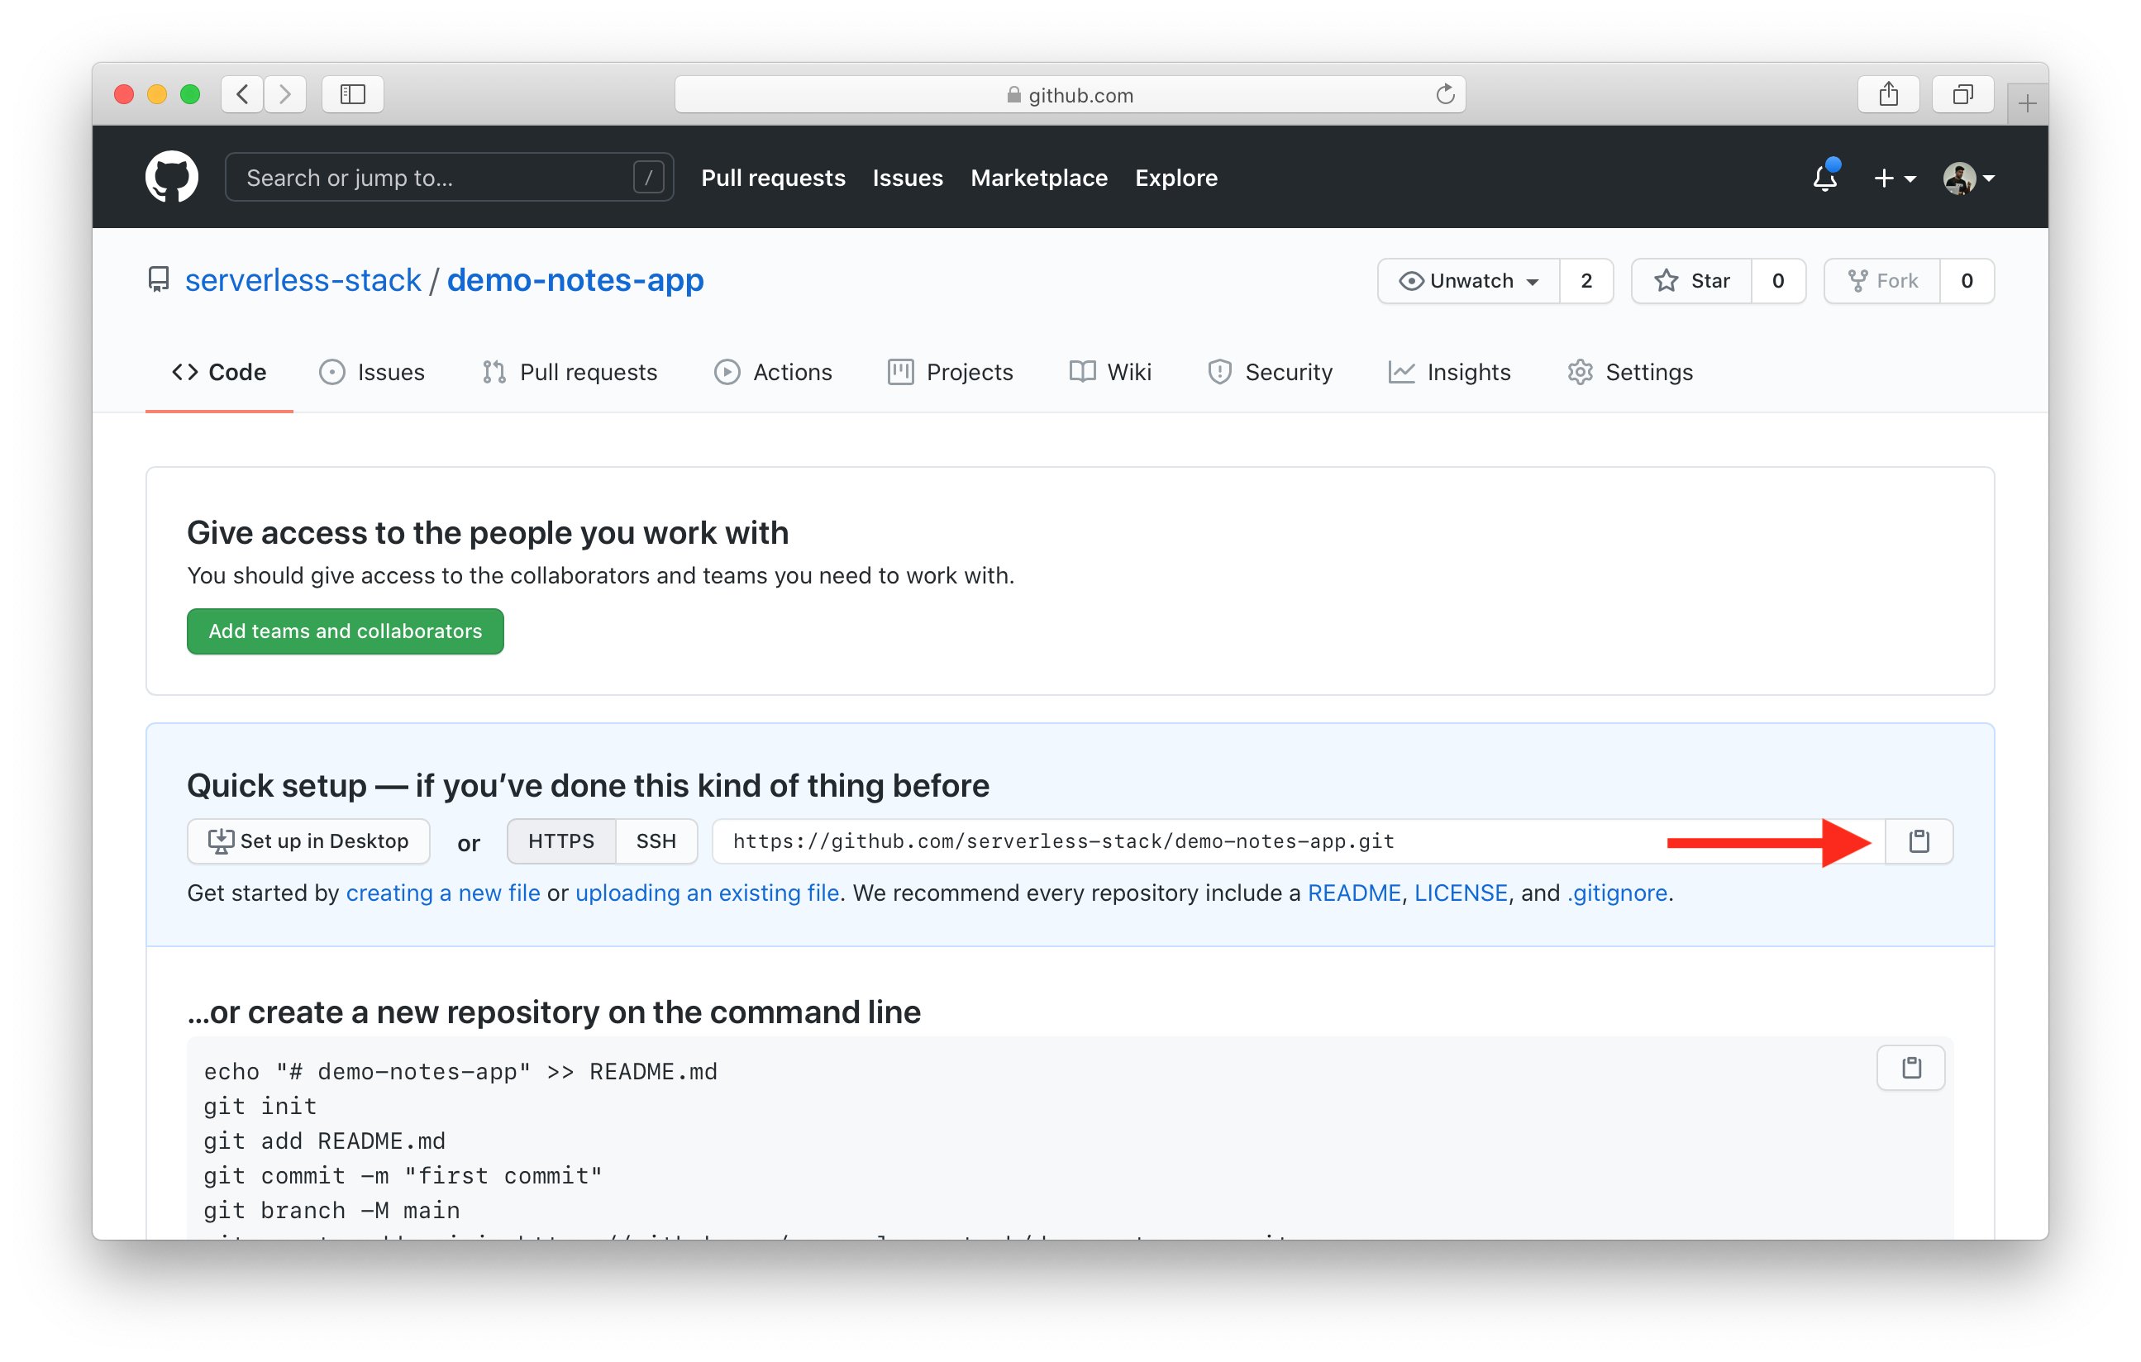Click the Settings tab icon
This screenshot has width=2141, height=1362.
coord(1579,371)
